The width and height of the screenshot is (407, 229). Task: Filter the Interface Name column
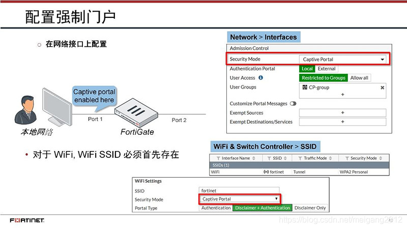click(218, 158)
